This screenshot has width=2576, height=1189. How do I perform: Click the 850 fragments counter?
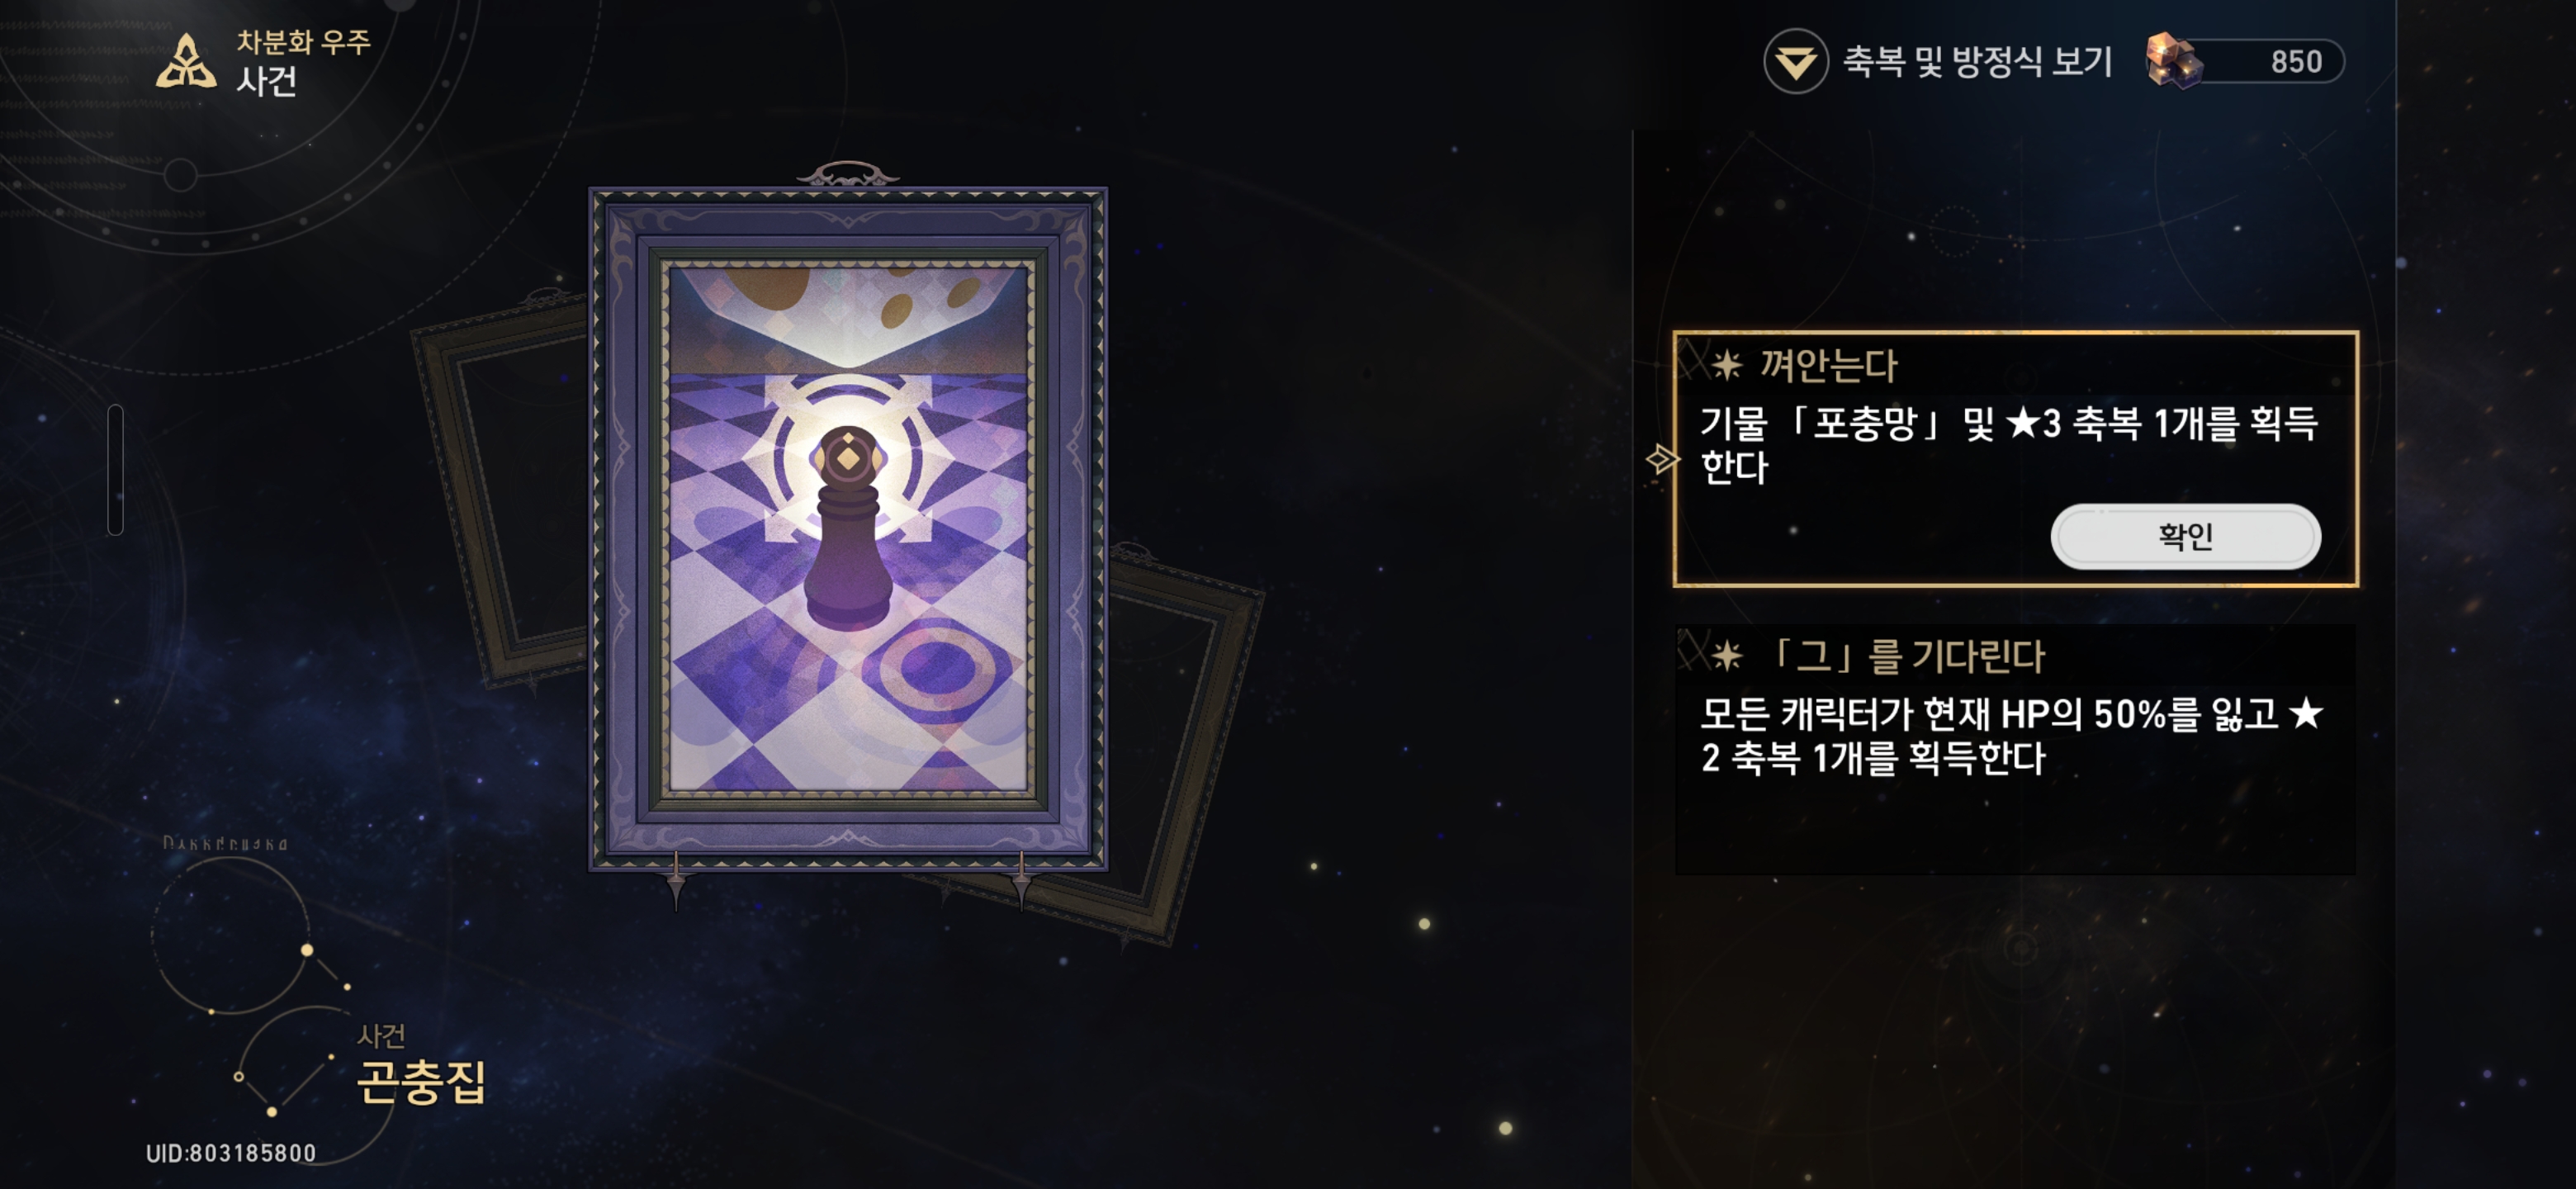point(2295,62)
